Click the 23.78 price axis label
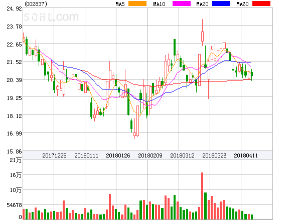The image size is (301, 220). pyautogui.click(x=14, y=26)
